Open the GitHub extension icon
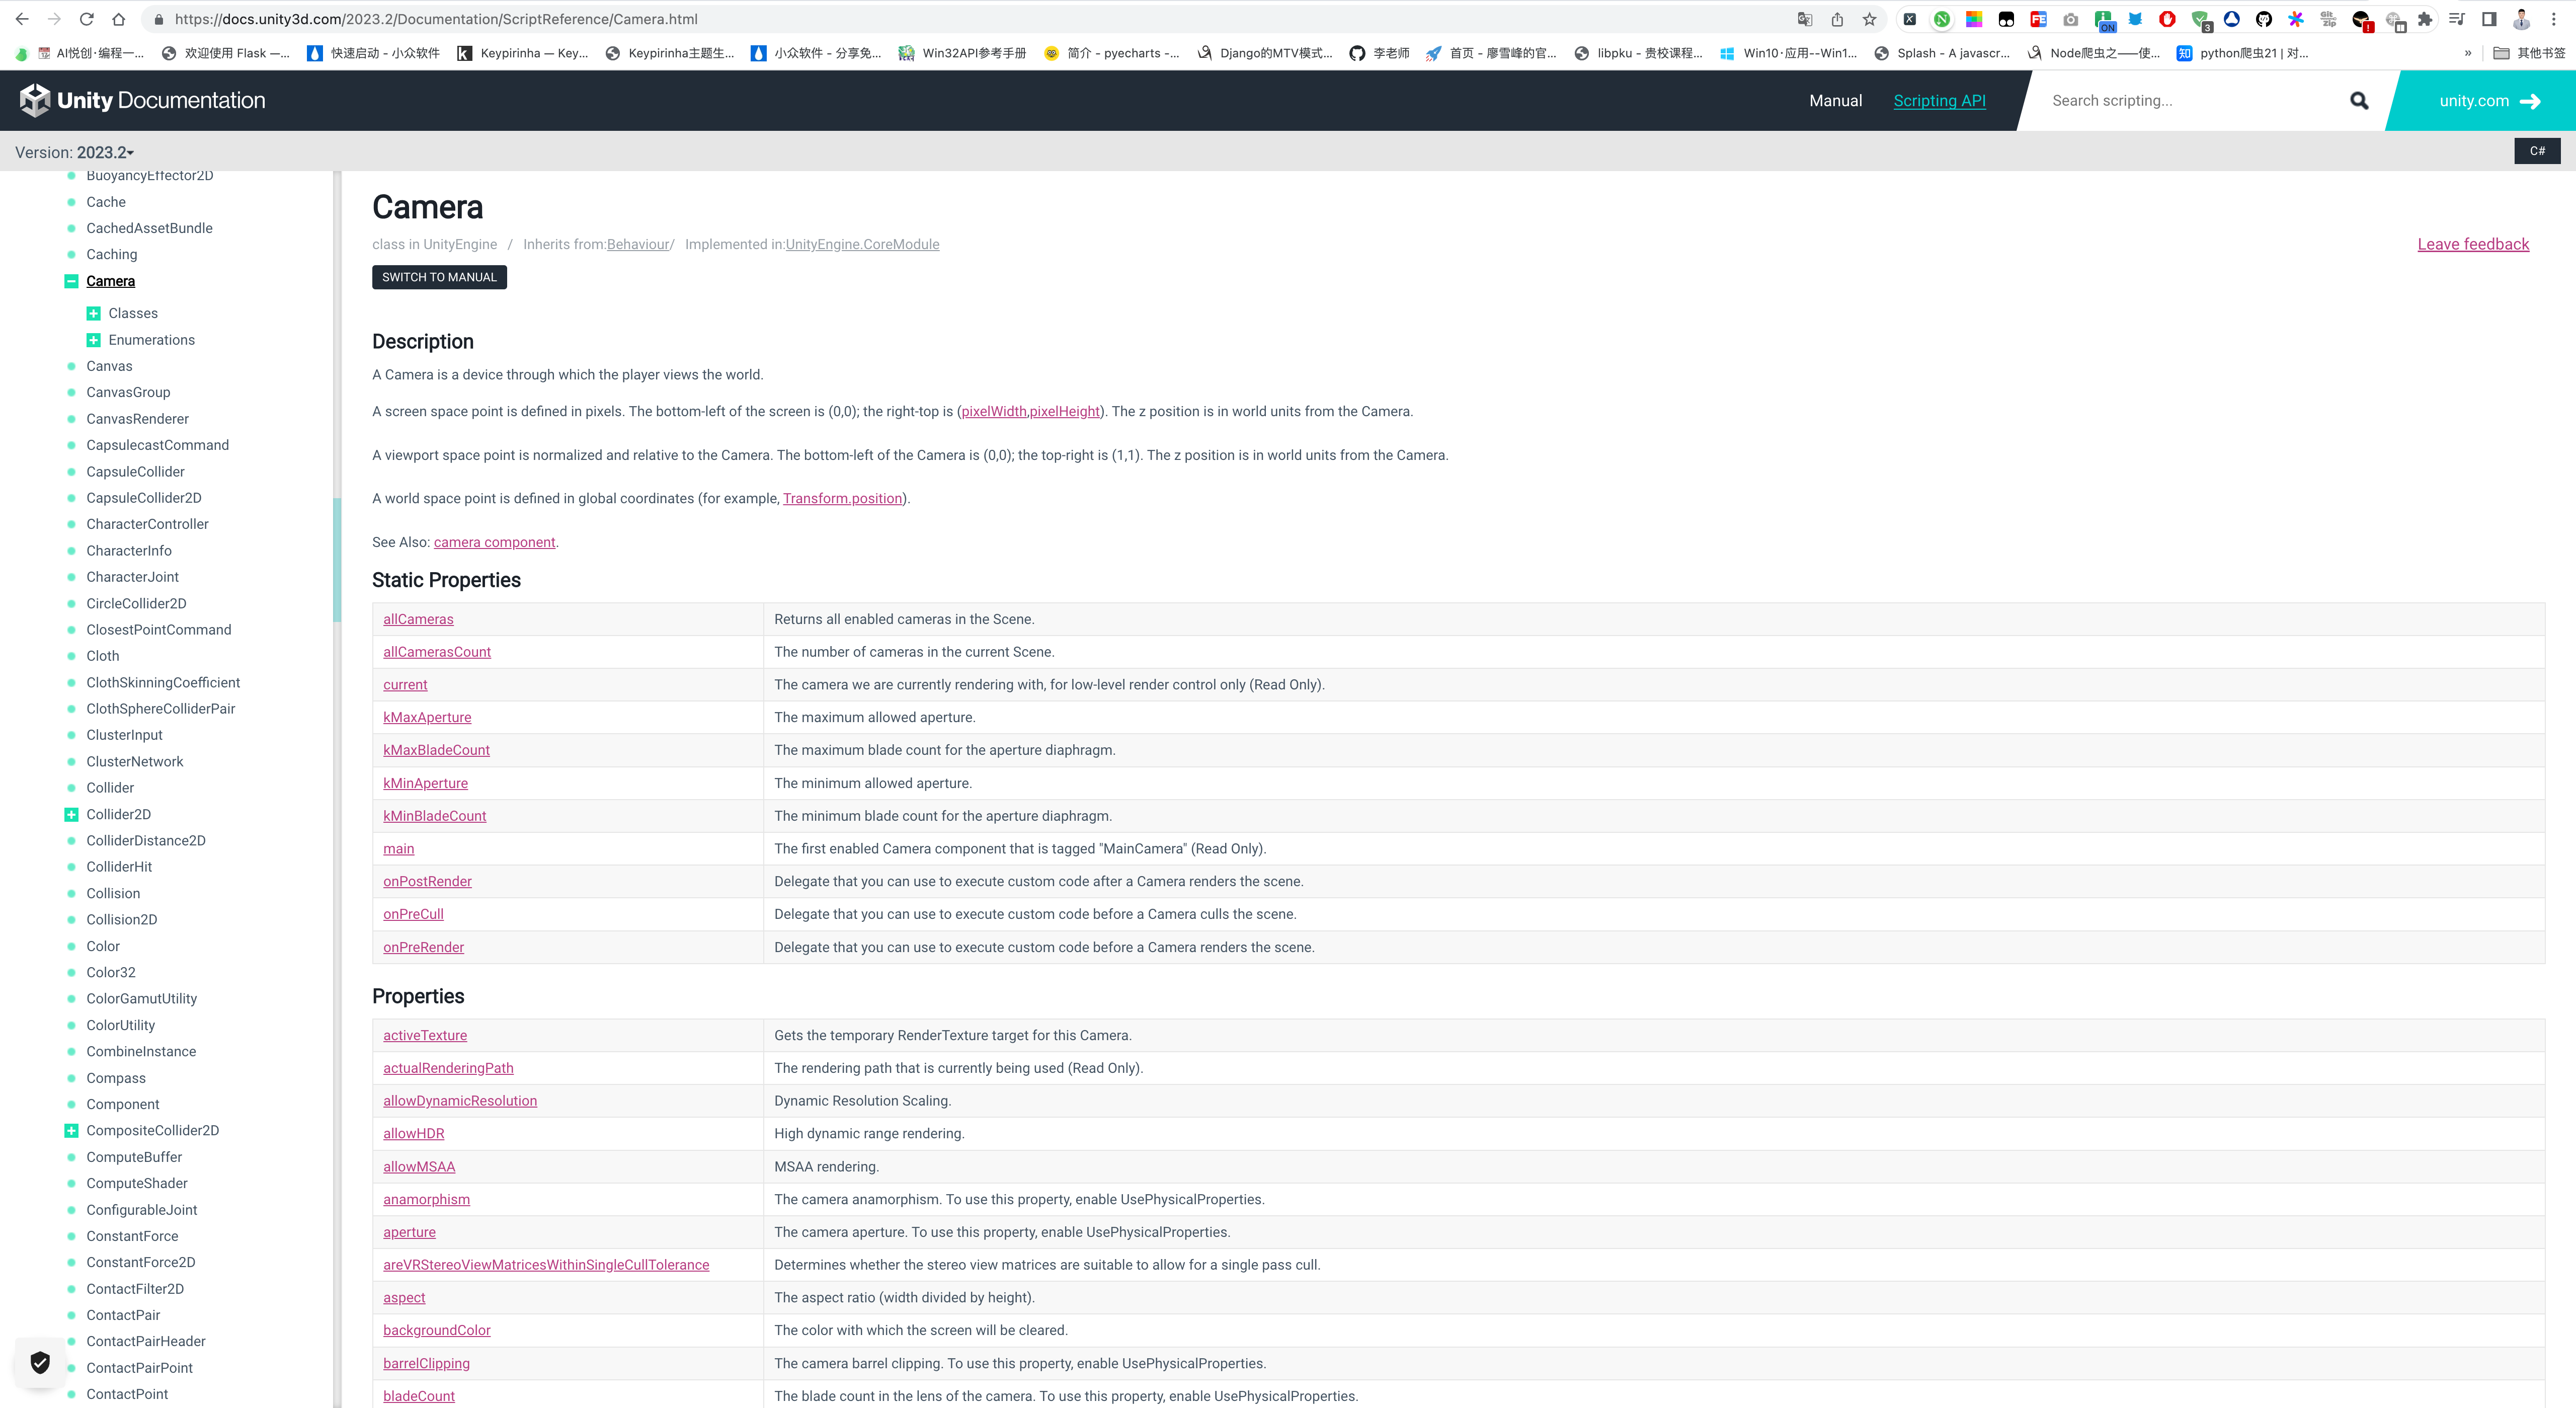The image size is (2576, 1408). point(2264,19)
